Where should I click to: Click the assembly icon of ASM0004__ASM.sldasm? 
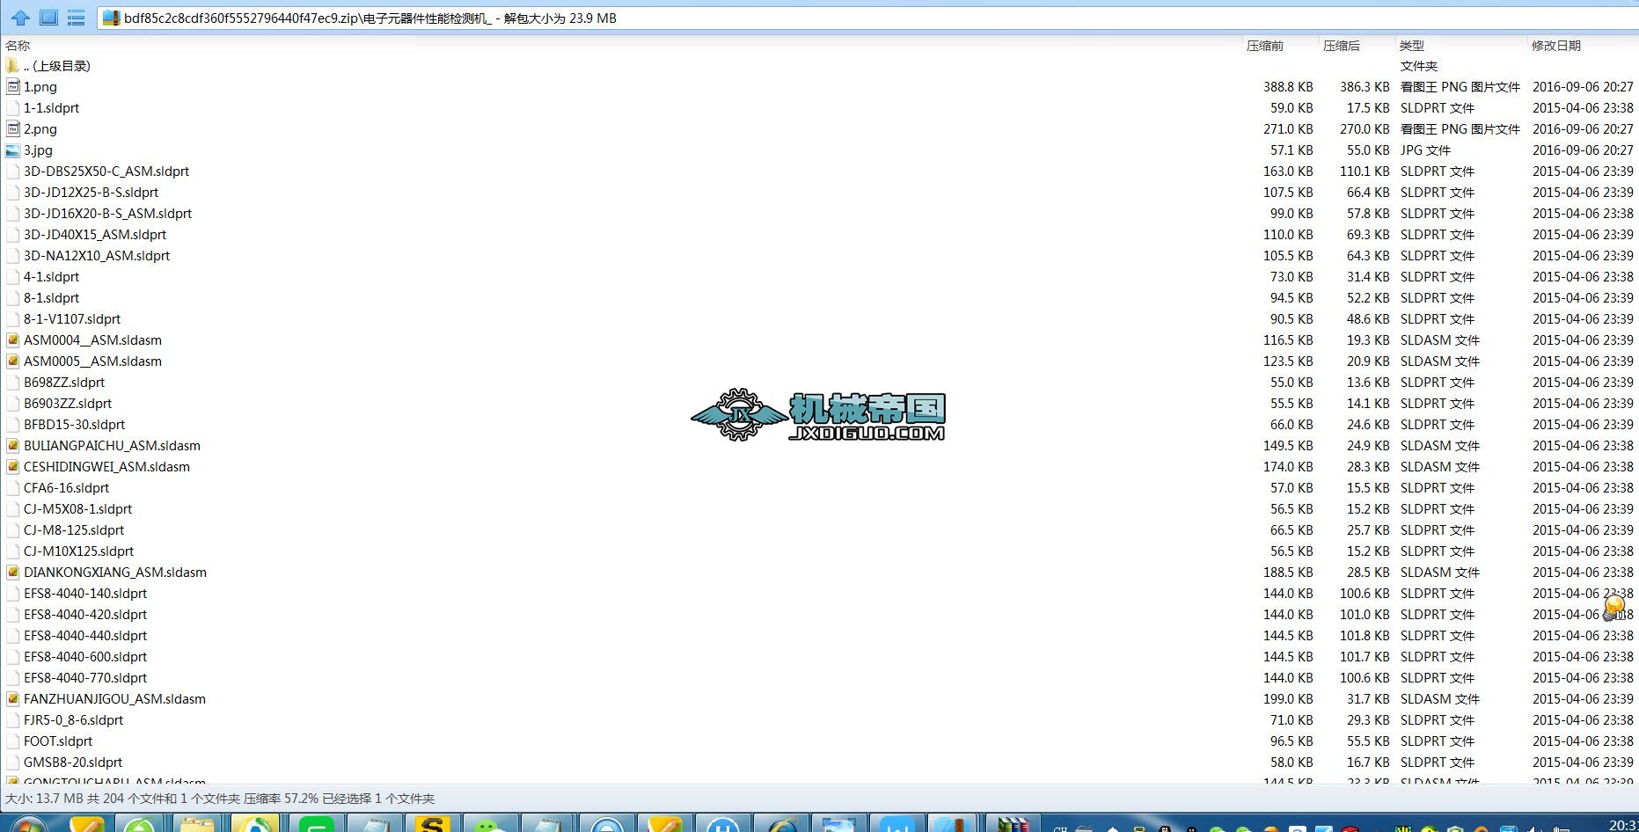pyautogui.click(x=12, y=340)
